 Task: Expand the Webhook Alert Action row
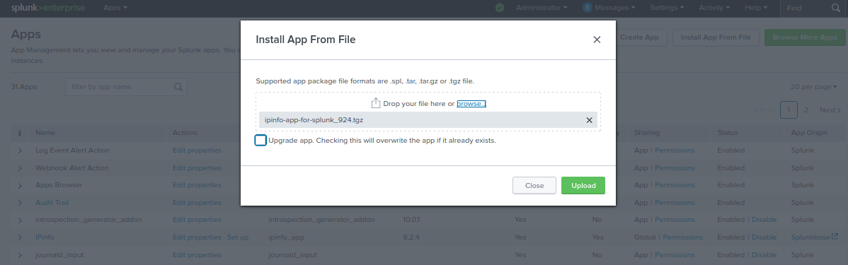point(20,168)
